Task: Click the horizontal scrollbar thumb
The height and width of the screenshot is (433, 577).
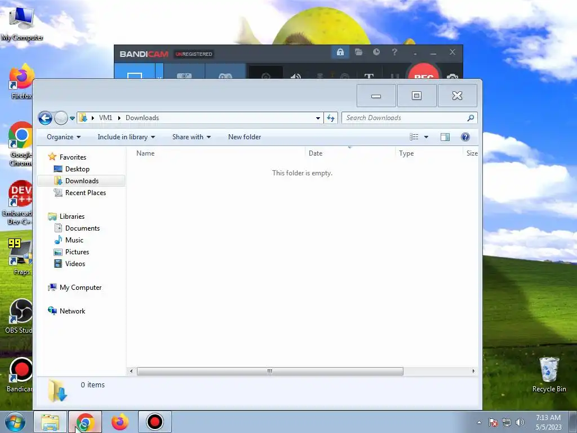Action: click(x=270, y=371)
